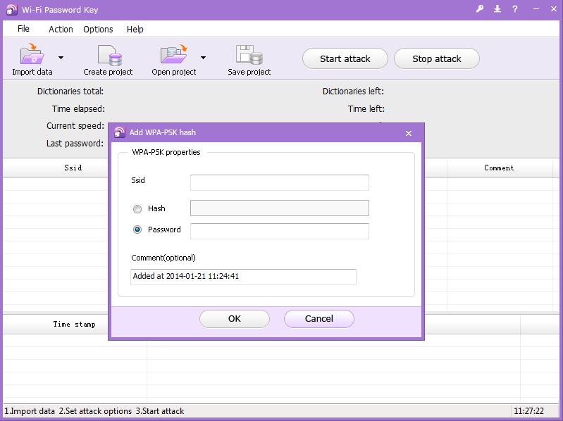Click the Create project icon
Image resolution: width=563 pixels, height=421 pixels.
click(x=109, y=55)
